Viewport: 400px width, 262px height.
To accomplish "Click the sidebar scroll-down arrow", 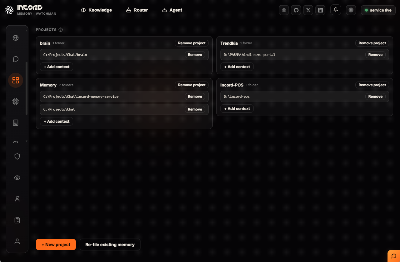I will click(x=27, y=141).
